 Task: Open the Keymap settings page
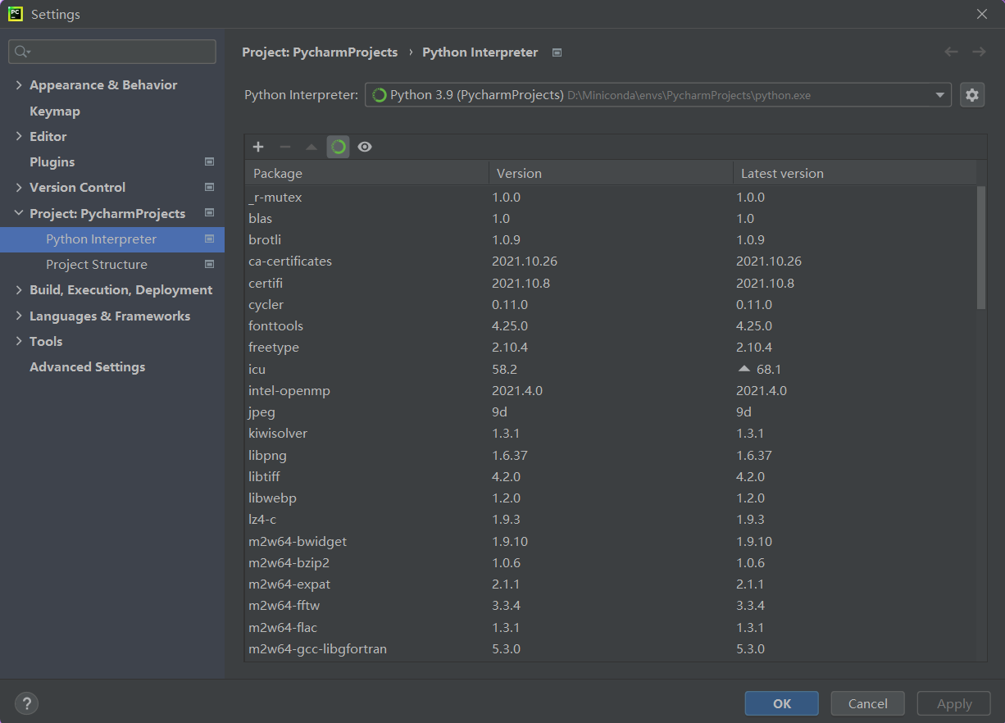pos(52,110)
